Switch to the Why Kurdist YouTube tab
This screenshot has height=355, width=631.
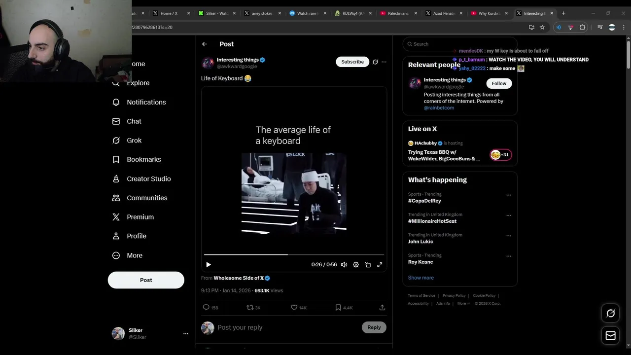(x=490, y=13)
